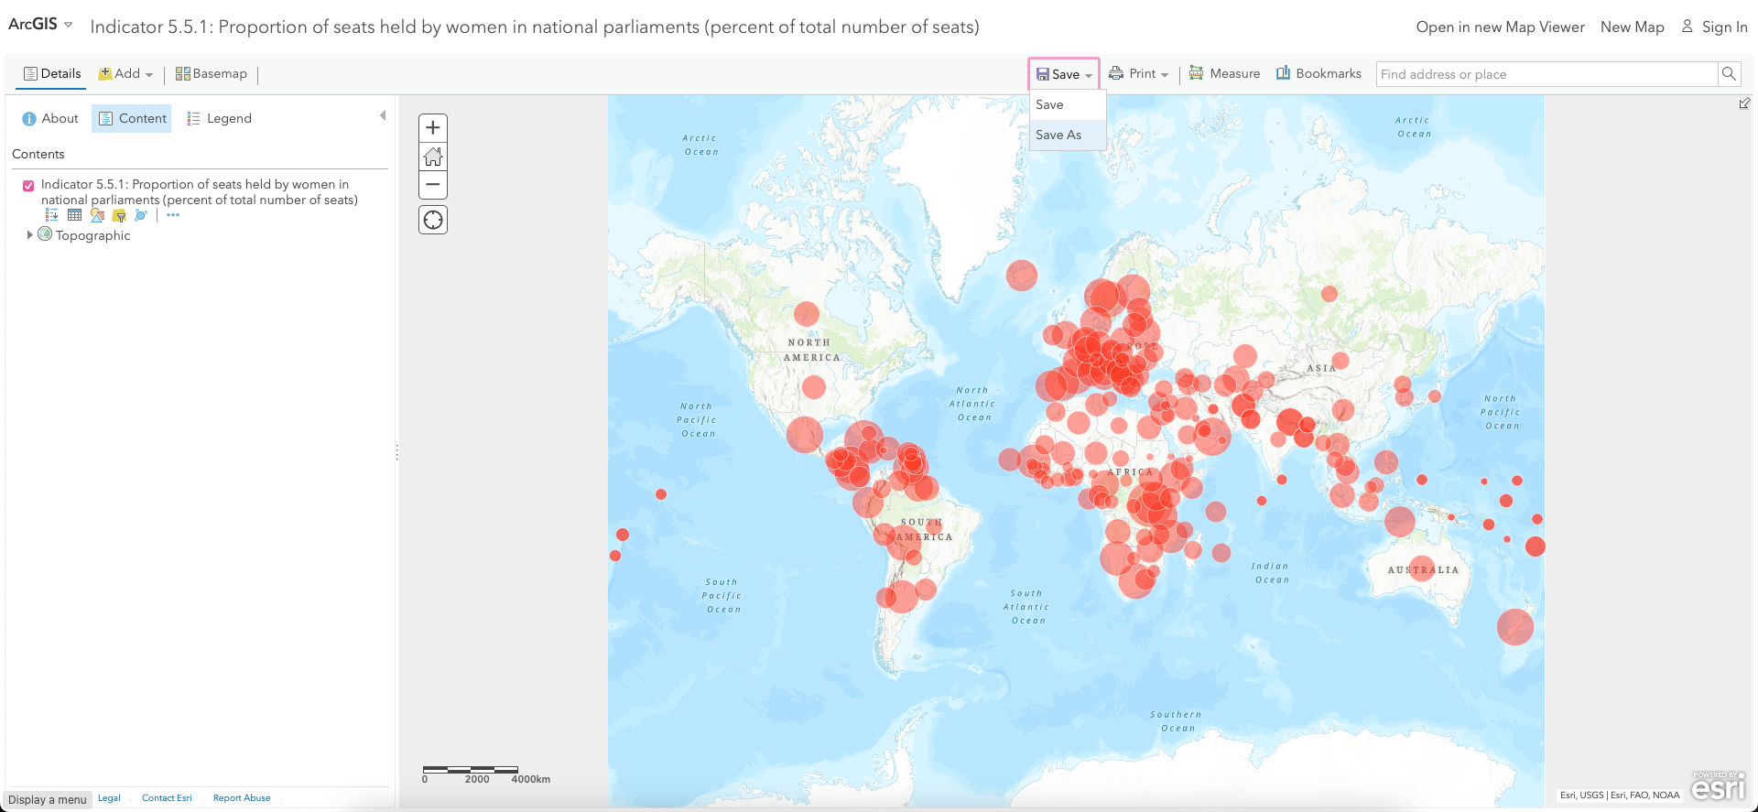Collapse the side panel with the arrow
This screenshot has height=812, width=1758.
[x=383, y=115]
